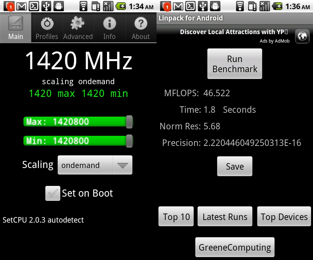Click the MFLOPS: 46.522 result

click(x=197, y=93)
